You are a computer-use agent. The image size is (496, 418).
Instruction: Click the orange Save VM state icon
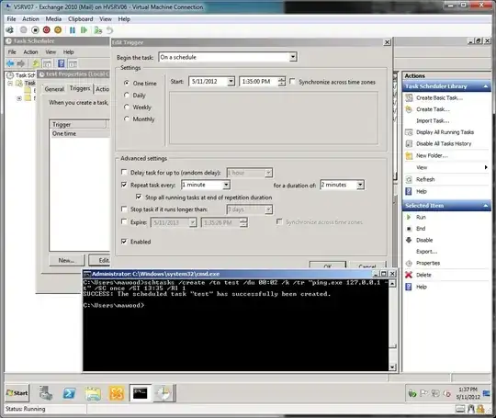[58, 30]
